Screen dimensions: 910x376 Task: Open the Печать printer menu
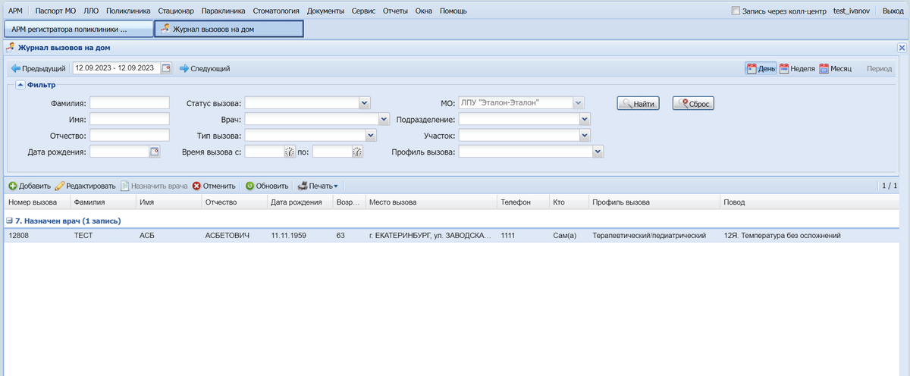pos(303,186)
